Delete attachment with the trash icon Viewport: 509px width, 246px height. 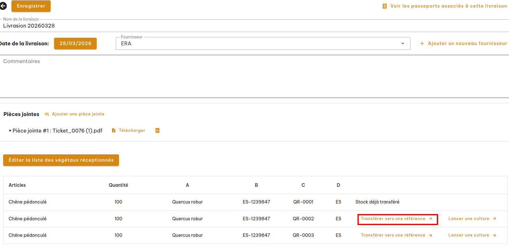(x=157, y=131)
